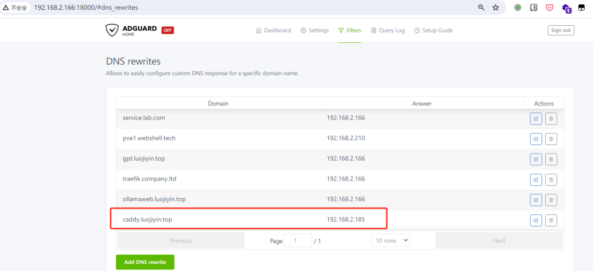593x271 pixels.
Task: Delete the traefik.company.ltd rewrite
Action: [551, 179]
